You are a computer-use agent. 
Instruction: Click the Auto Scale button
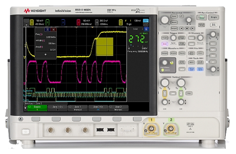(x=214, y=25)
